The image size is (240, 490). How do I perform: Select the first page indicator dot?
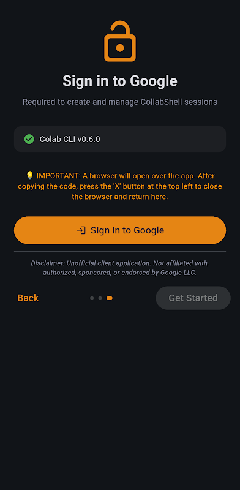92,298
